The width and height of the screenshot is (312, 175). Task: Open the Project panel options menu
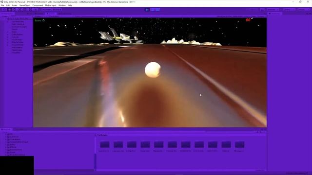tap(265, 130)
